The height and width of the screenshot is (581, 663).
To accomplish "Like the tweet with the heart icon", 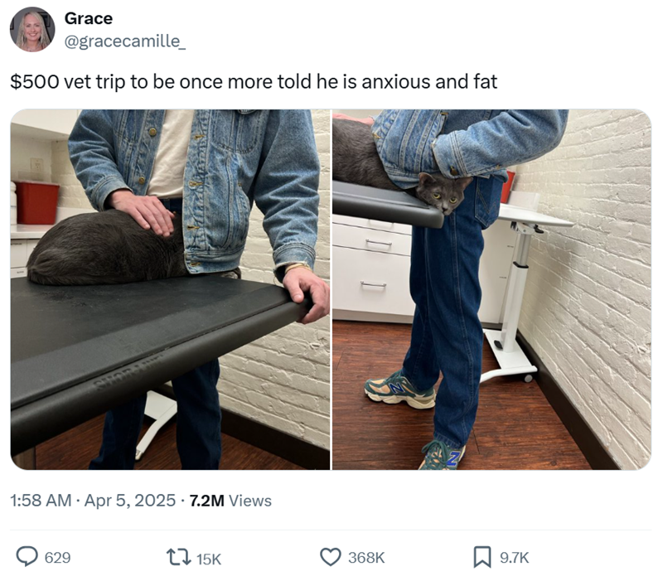I will tap(330, 557).
